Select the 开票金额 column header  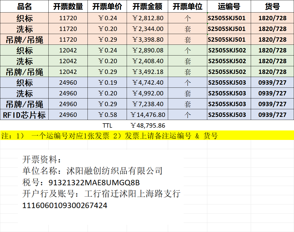(x=147, y=6)
